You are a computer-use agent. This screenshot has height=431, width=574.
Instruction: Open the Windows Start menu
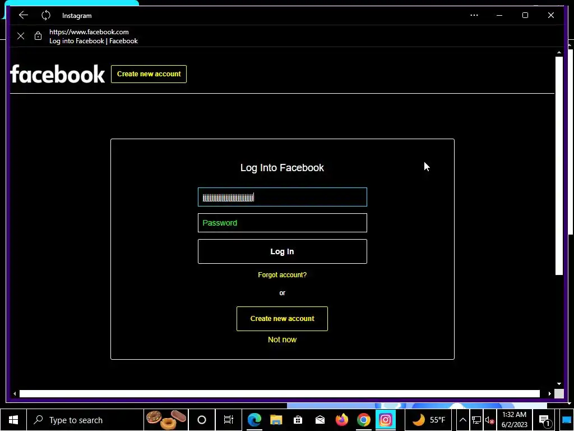(x=13, y=420)
